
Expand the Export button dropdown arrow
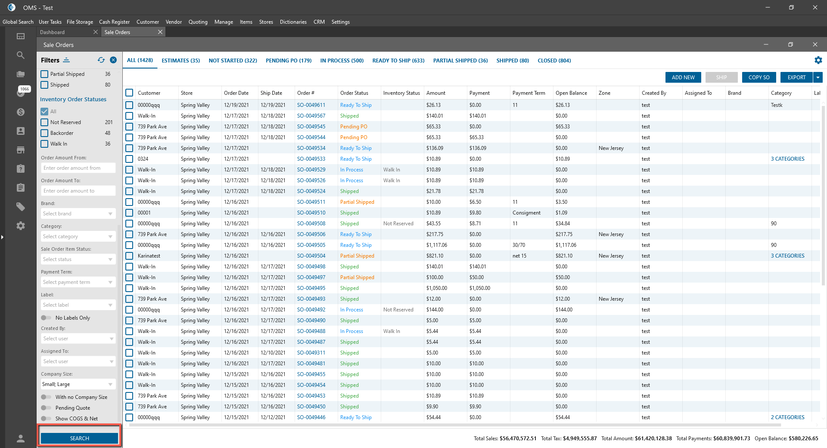[x=818, y=78]
